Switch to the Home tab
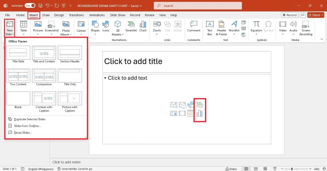The height and width of the screenshot is (171, 327). pos(20,15)
